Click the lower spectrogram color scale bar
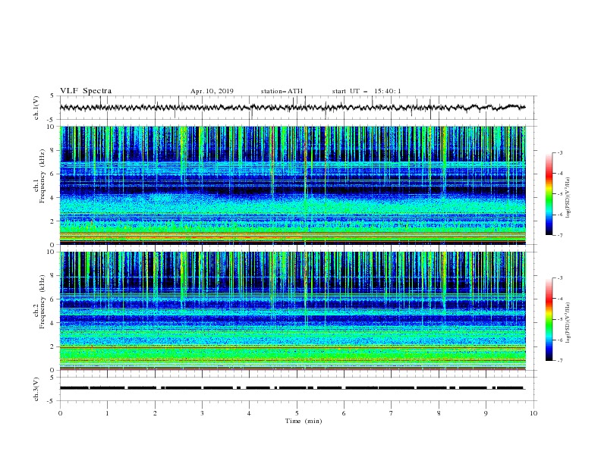 click(549, 319)
